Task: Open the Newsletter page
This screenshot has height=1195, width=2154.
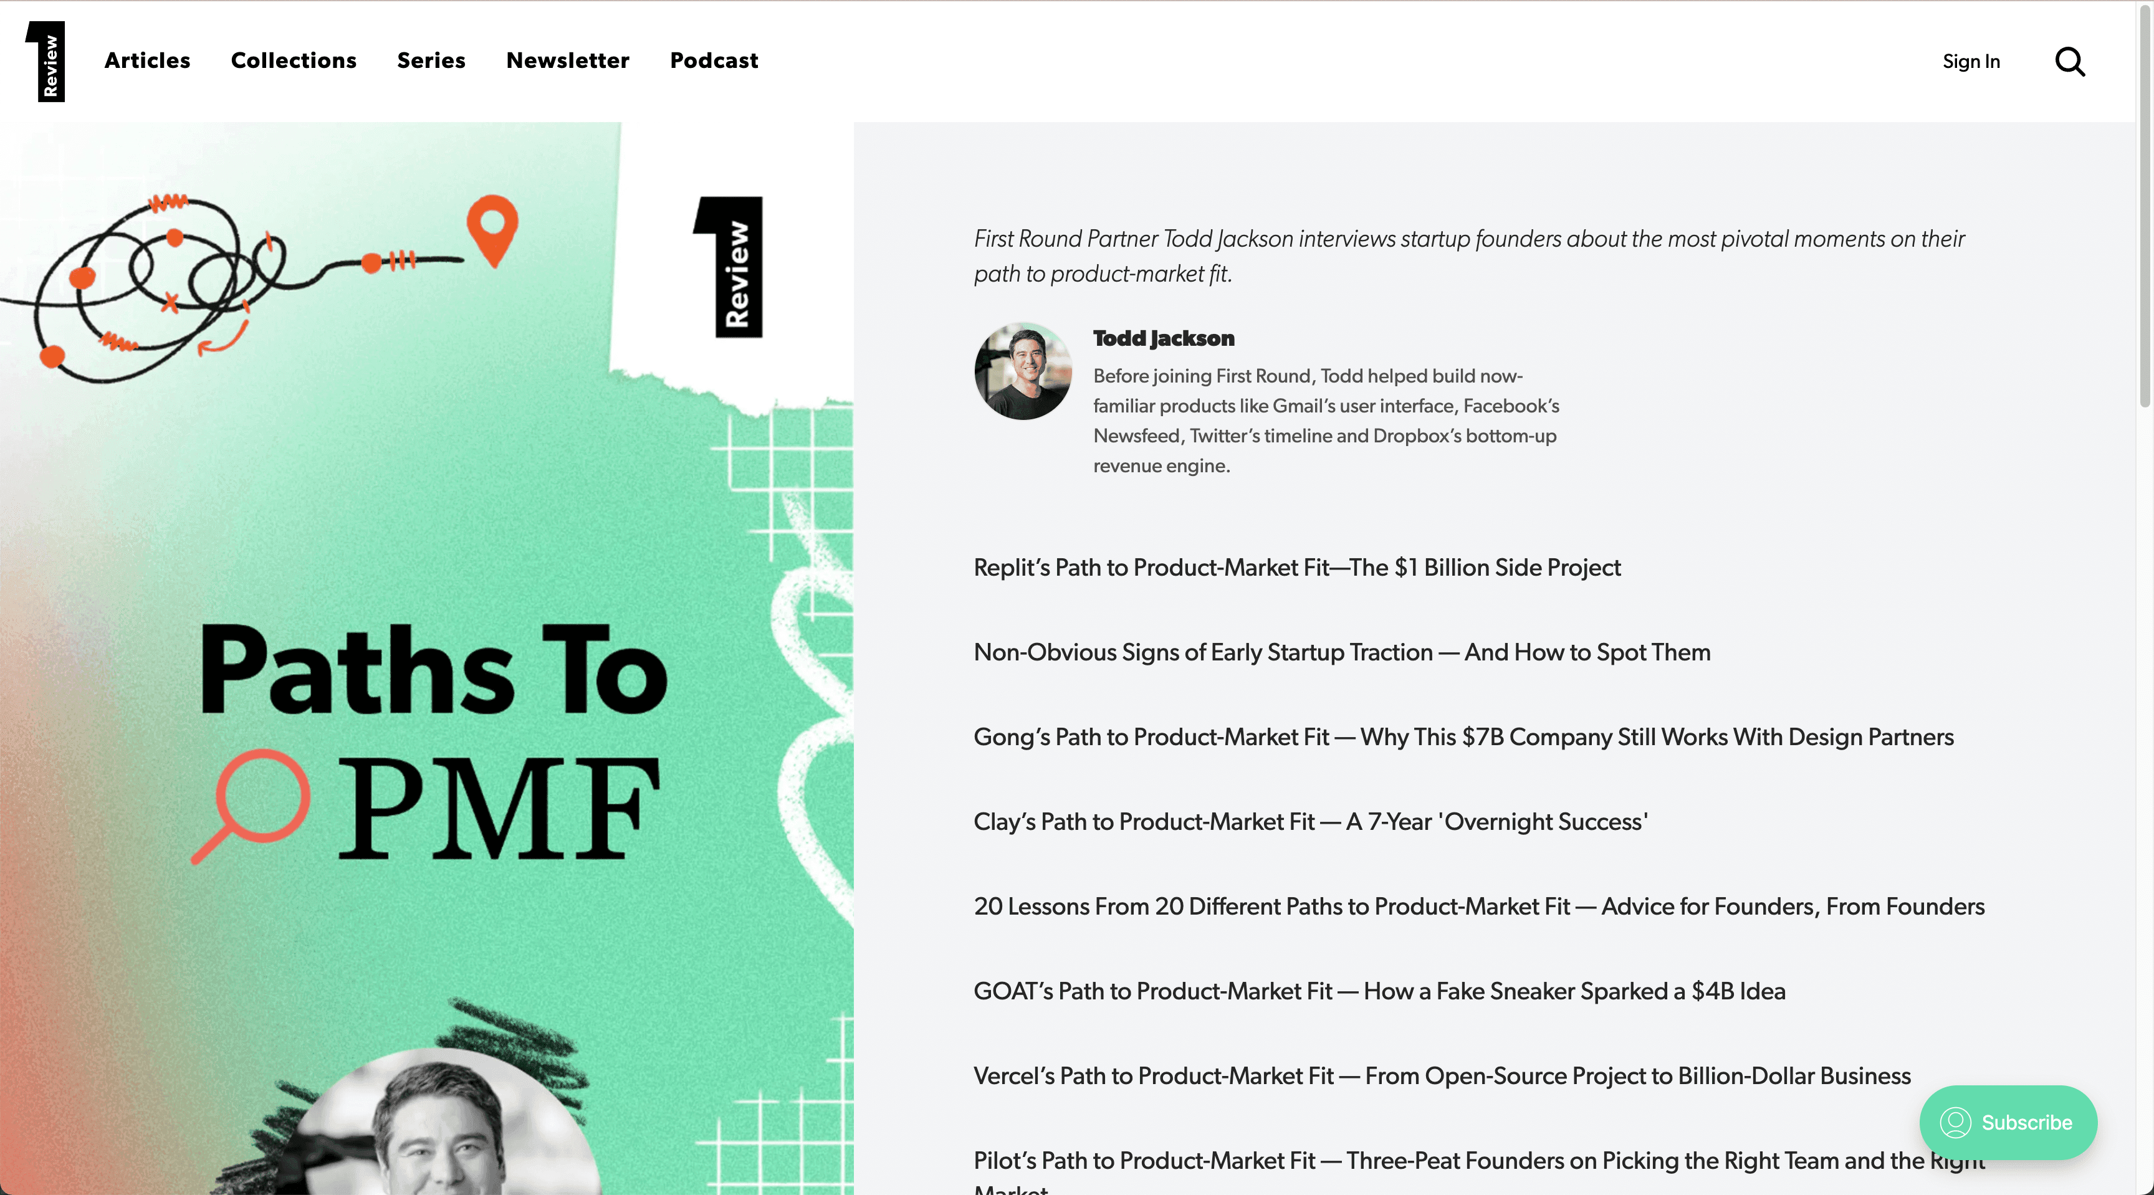Action: pyautogui.click(x=568, y=60)
